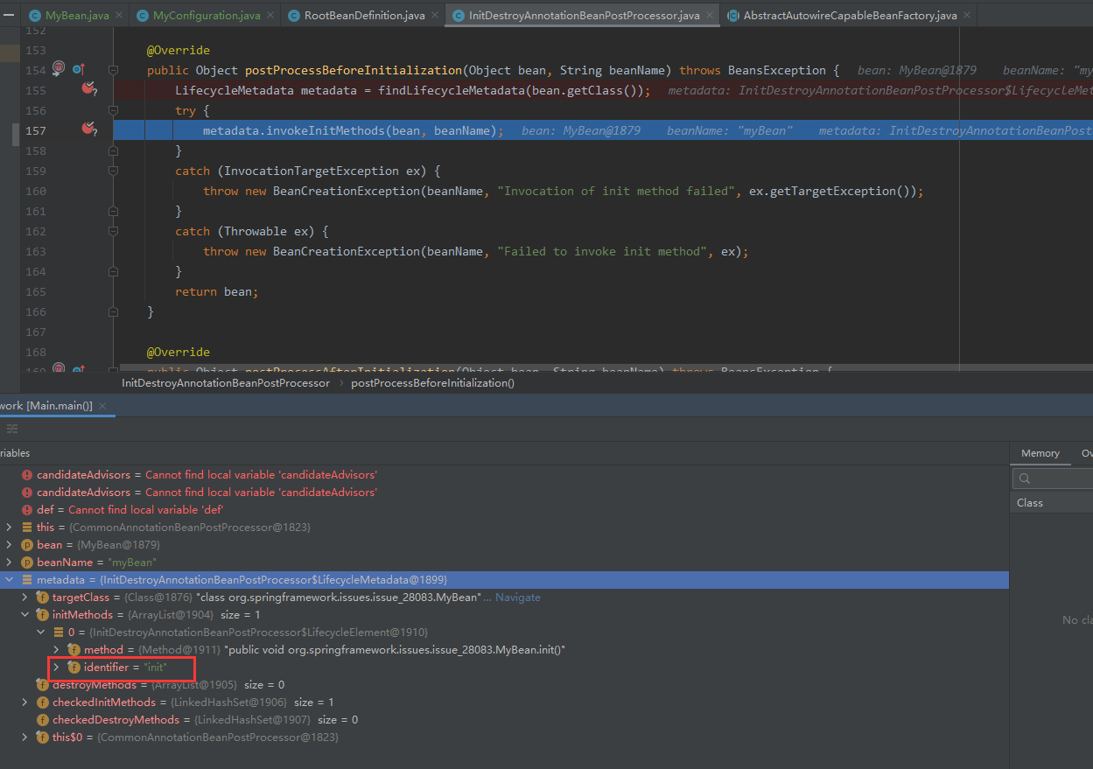Close the Main.main() debug session tab

[102, 406]
